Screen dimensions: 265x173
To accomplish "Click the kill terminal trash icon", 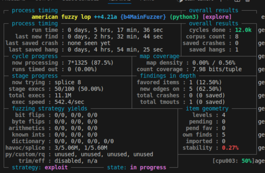I will pos(247,1).
